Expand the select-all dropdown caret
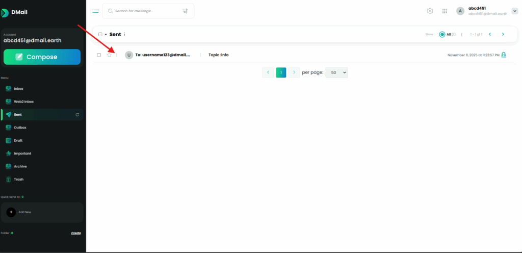The width and height of the screenshot is (522, 253). [x=106, y=35]
